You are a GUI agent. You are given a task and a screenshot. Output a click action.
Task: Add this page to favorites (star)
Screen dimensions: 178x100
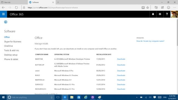coord(148,7)
